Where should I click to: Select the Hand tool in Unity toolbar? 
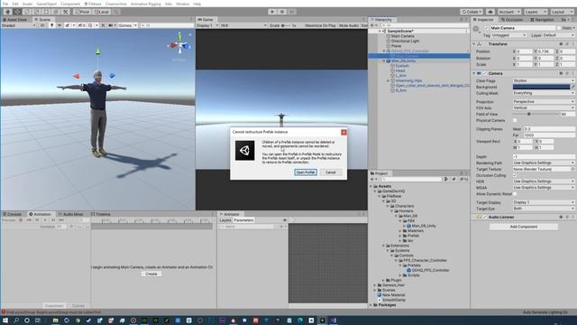click(x=7, y=12)
